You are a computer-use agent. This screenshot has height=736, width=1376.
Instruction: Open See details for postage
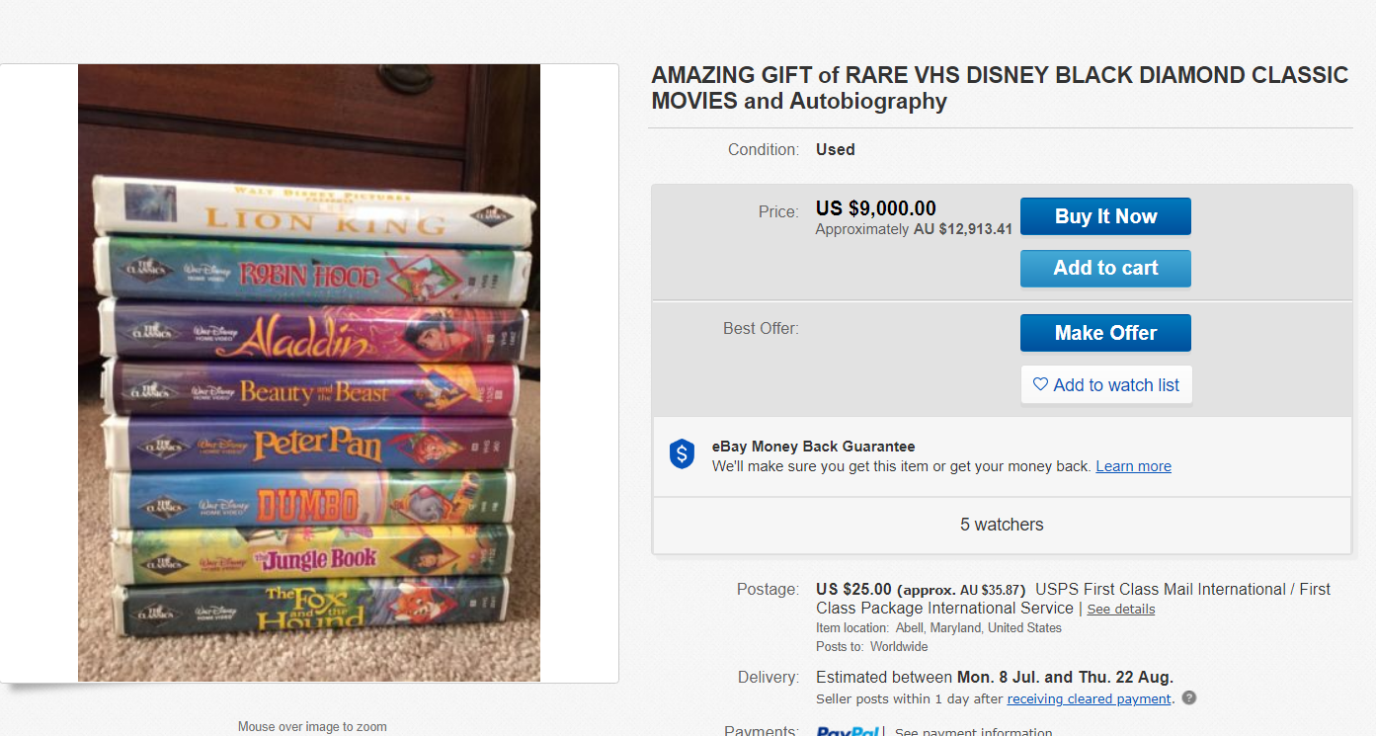coord(1120,609)
